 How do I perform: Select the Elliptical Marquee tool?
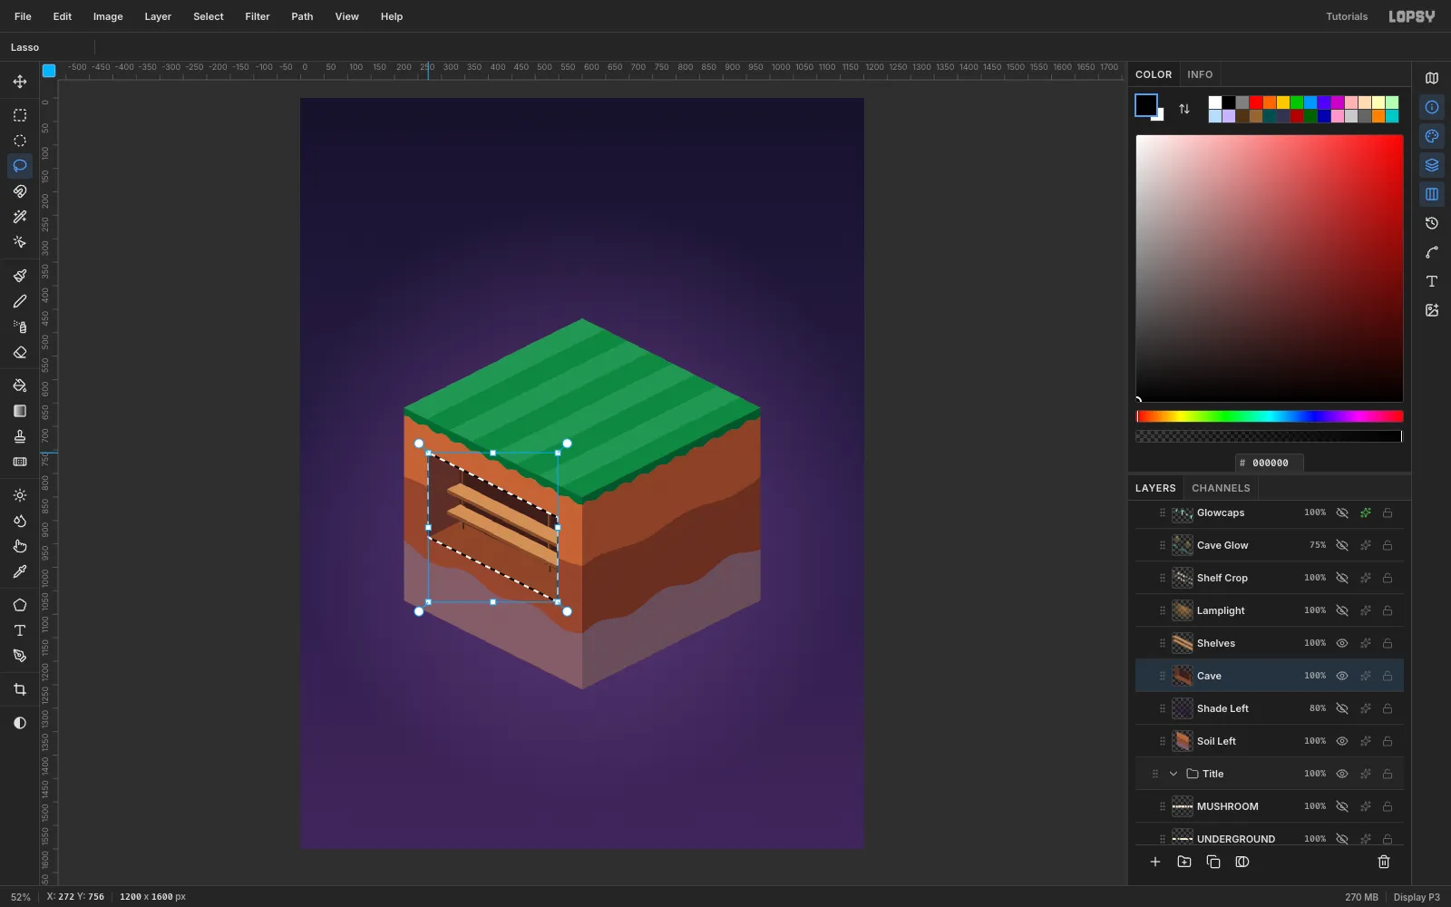[x=20, y=141]
